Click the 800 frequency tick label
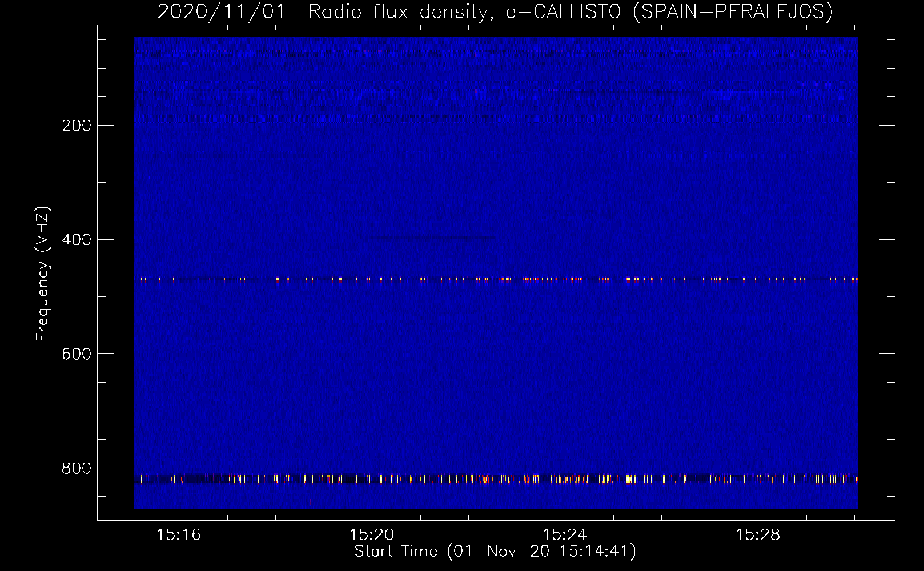This screenshot has height=571, width=924. 76,468
